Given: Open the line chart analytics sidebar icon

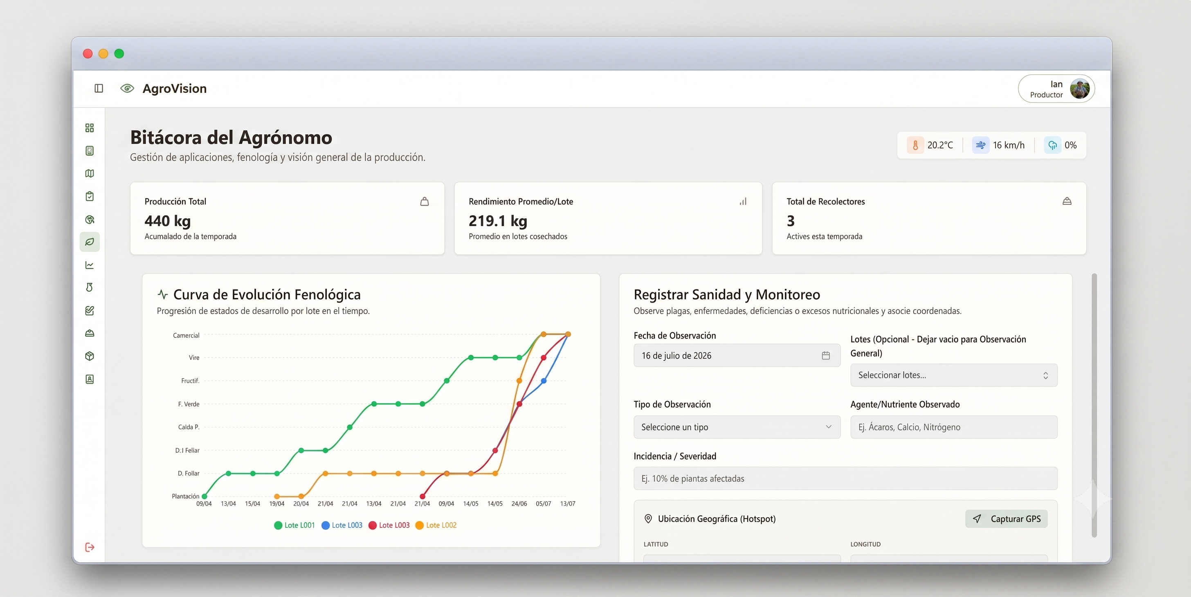Looking at the screenshot, I should click(90, 265).
